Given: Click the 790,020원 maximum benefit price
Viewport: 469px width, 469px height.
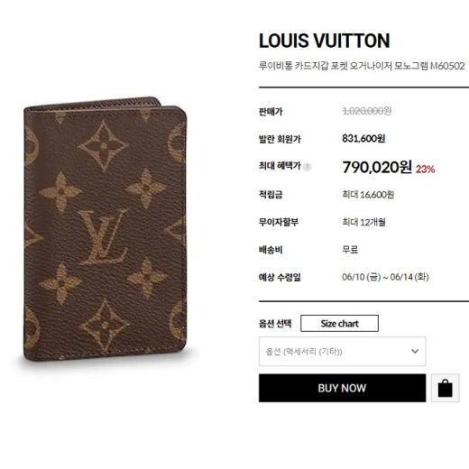Looking at the screenshot, I should coord(377,167).
